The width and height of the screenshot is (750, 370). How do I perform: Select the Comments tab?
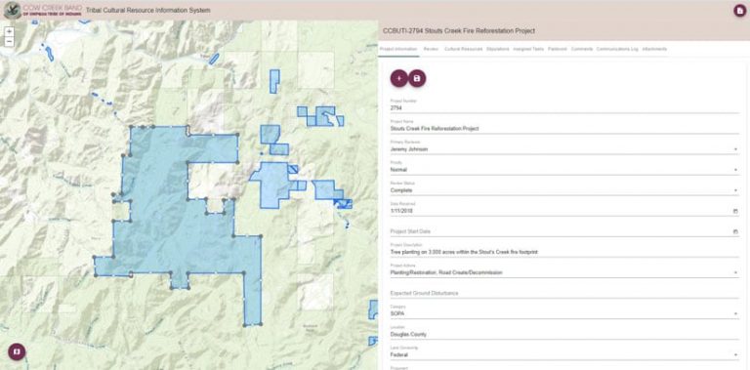click(x=582, y=49)
